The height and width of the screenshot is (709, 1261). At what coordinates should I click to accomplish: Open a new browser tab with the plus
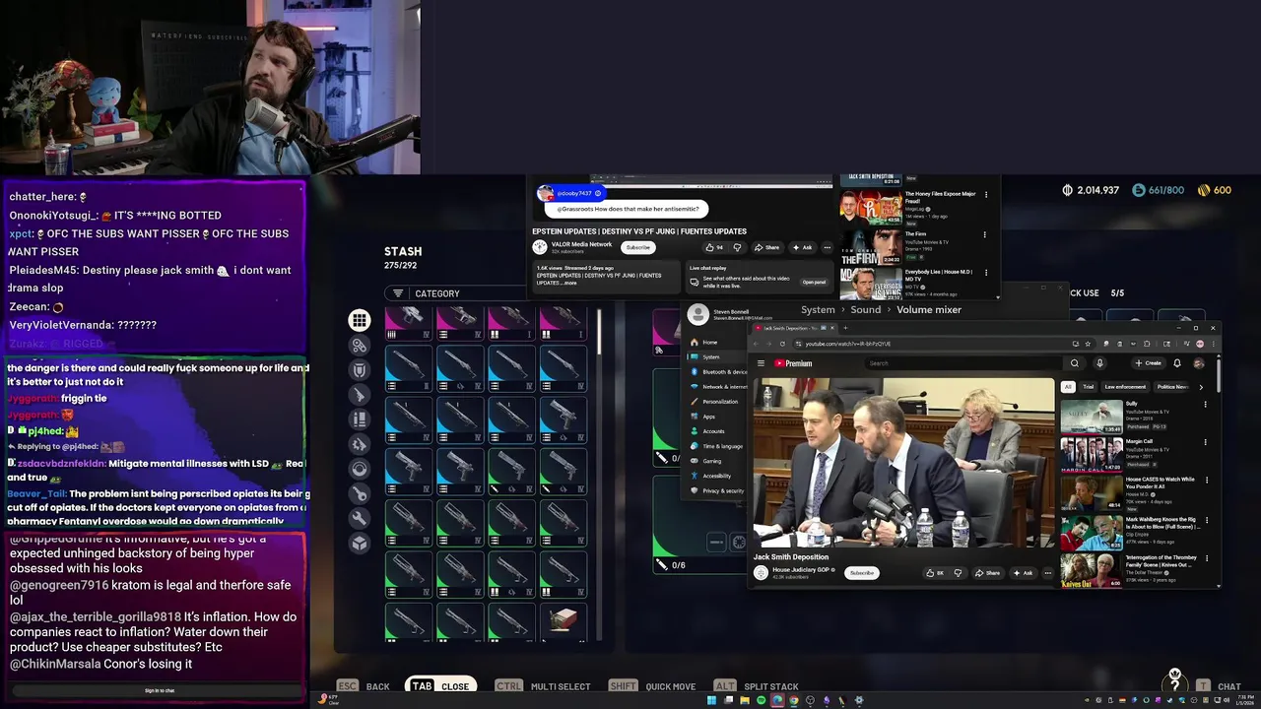[844, 328]
